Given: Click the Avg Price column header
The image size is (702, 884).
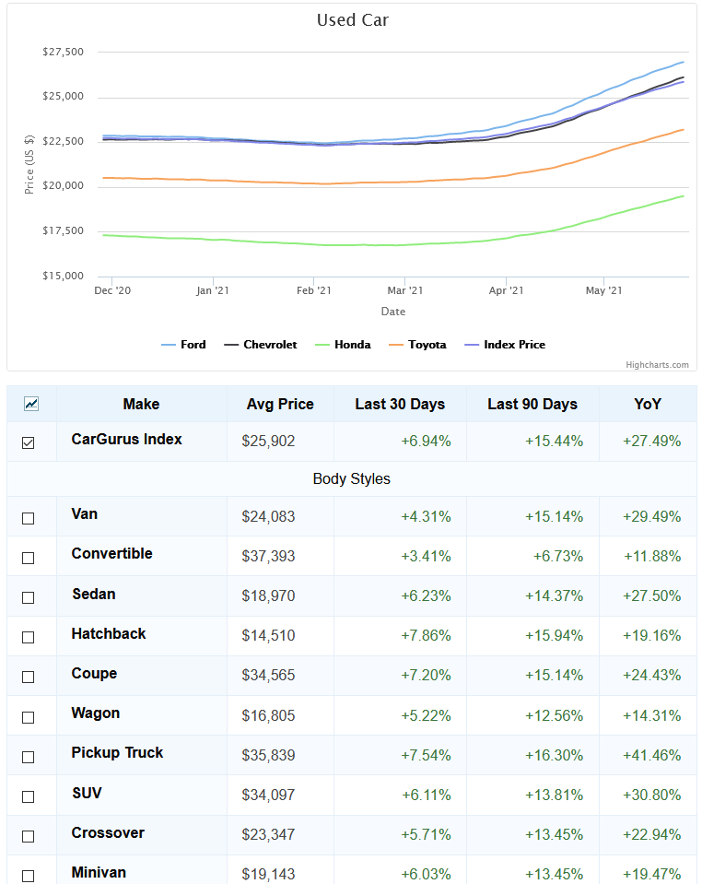Looking at the screenshot, I should (280, 404).
